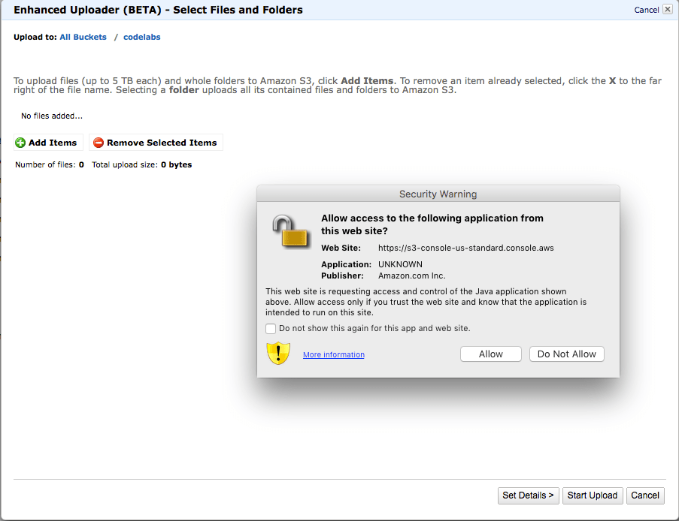Click the yellow shield warning icon
The image size is (679, 521).
click(278, 354)
